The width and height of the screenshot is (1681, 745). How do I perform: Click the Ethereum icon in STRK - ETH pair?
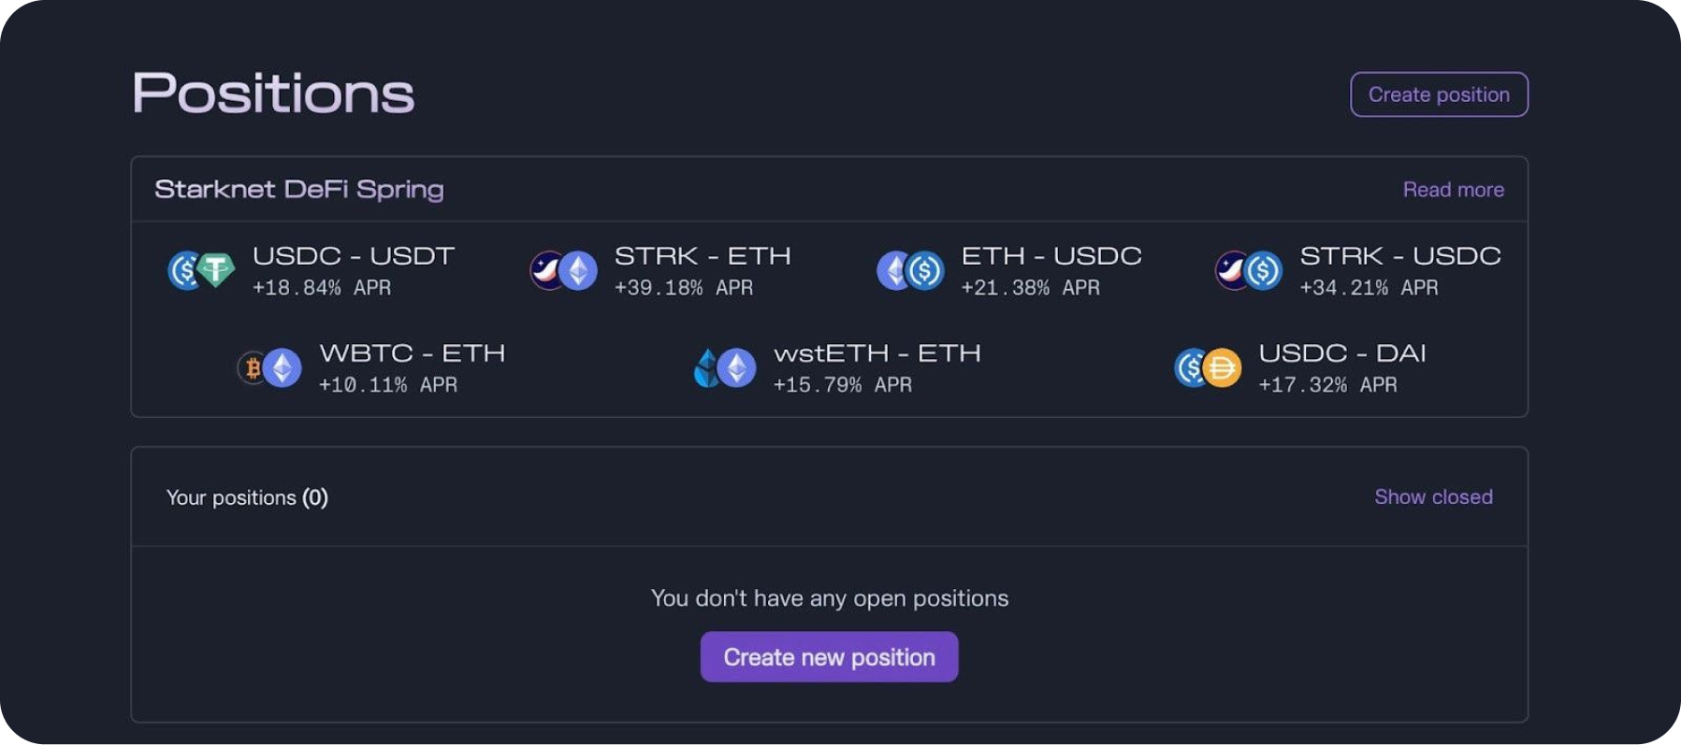click(578, 271)
